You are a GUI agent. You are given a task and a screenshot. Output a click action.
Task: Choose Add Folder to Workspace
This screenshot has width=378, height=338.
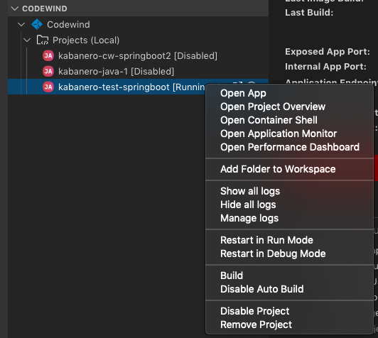click(289, 169)
